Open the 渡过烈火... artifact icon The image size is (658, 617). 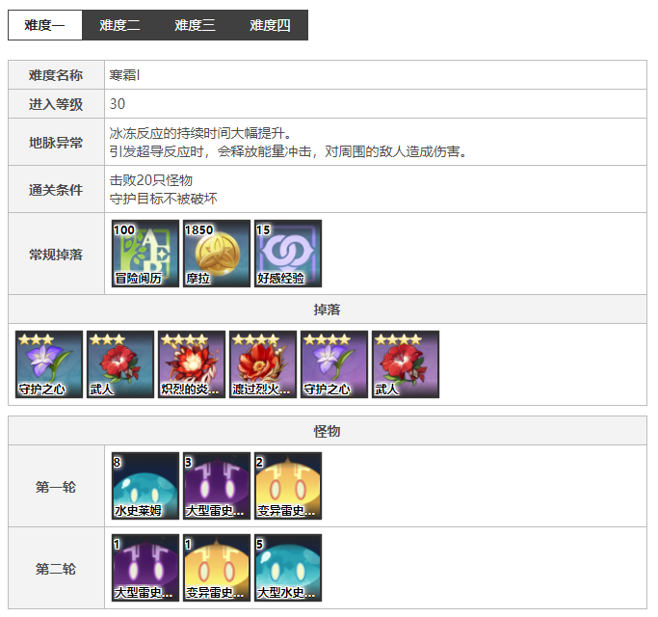(263, 364)
